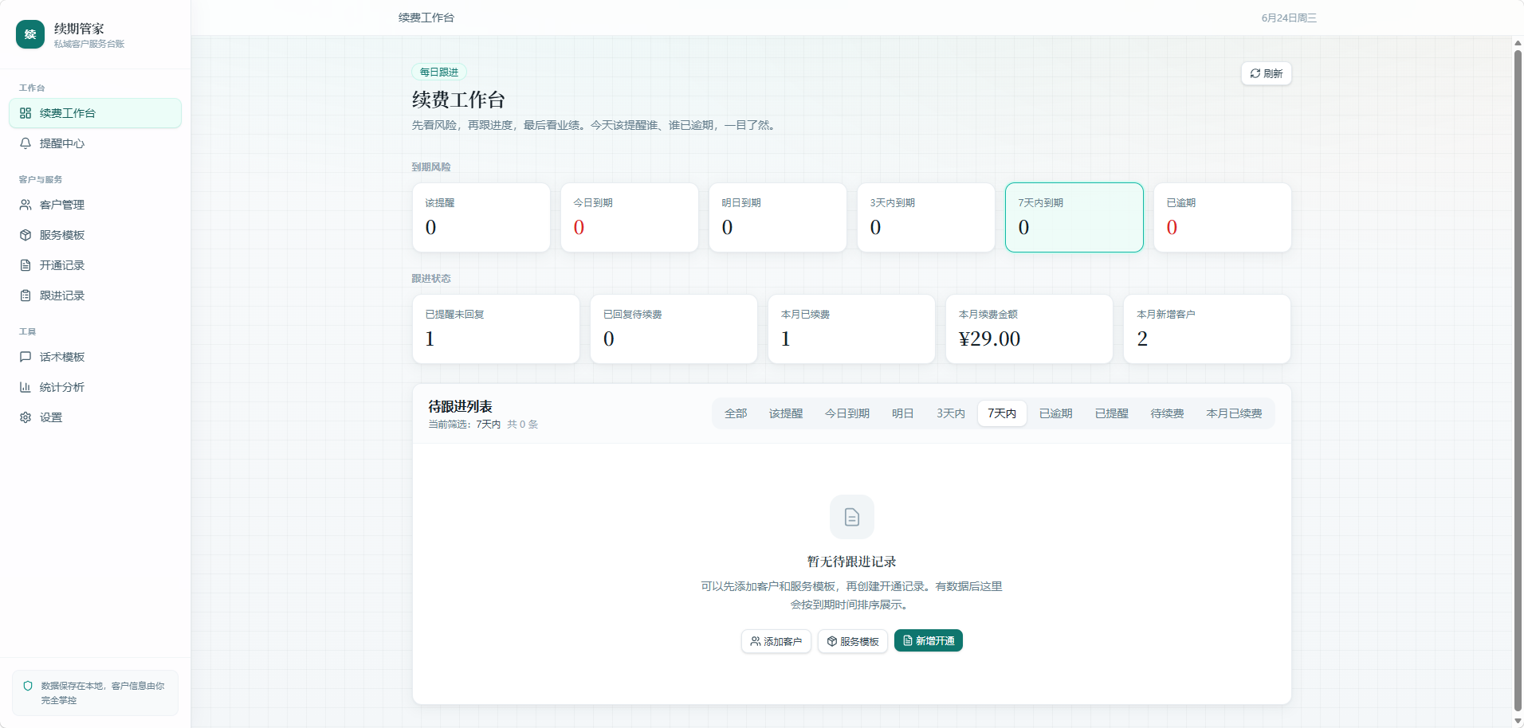Open 设置 in the sidebar
This screenshot has height=728, width=1524.
(x=95, y=417)
